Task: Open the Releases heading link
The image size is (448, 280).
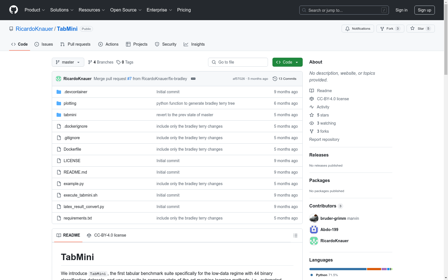Action: tap(319, 155)
